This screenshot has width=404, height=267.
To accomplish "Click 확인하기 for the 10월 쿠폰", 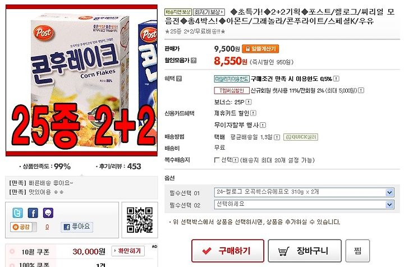I will 128,251.
